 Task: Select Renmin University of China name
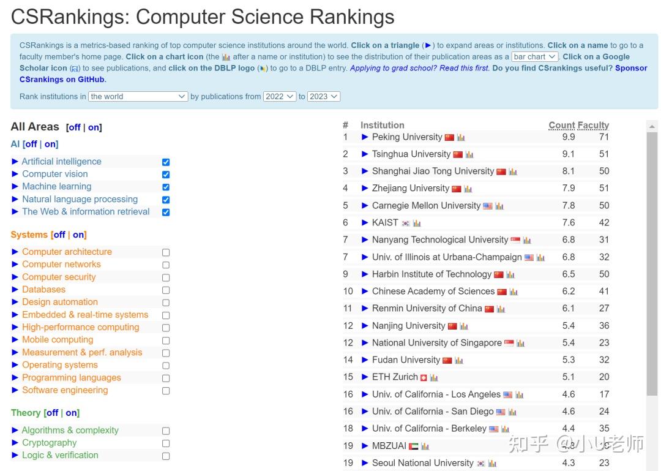(x=427, y=309)
